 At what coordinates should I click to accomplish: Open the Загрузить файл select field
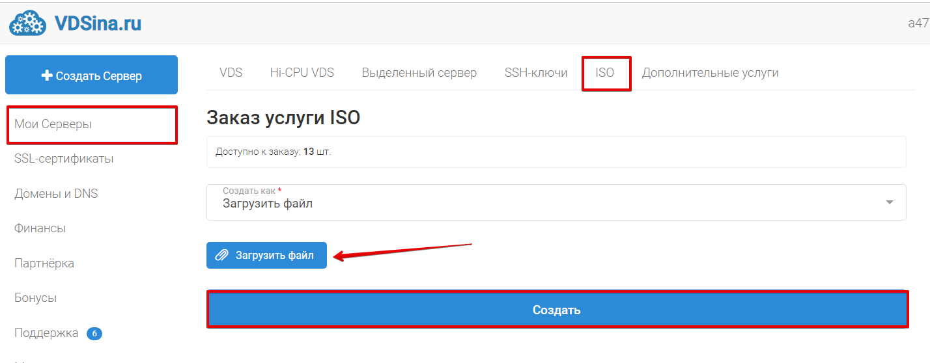(x=556, y=202)
